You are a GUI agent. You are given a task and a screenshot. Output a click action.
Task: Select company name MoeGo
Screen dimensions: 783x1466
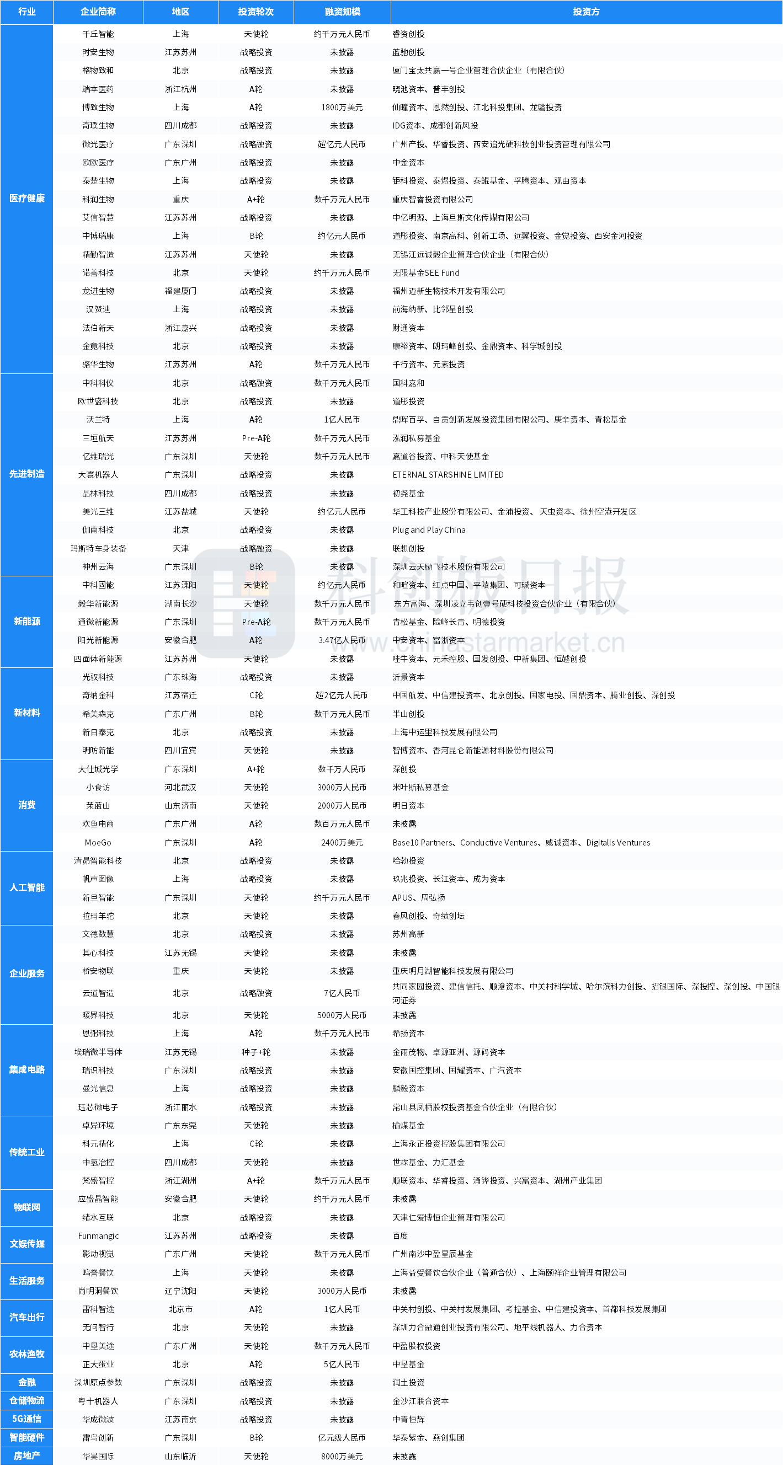[x=98, y=843]
